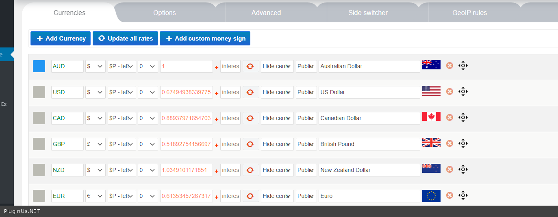Click the refresh rate icon for GBP

pyautogui.click(x=250, y=144)
